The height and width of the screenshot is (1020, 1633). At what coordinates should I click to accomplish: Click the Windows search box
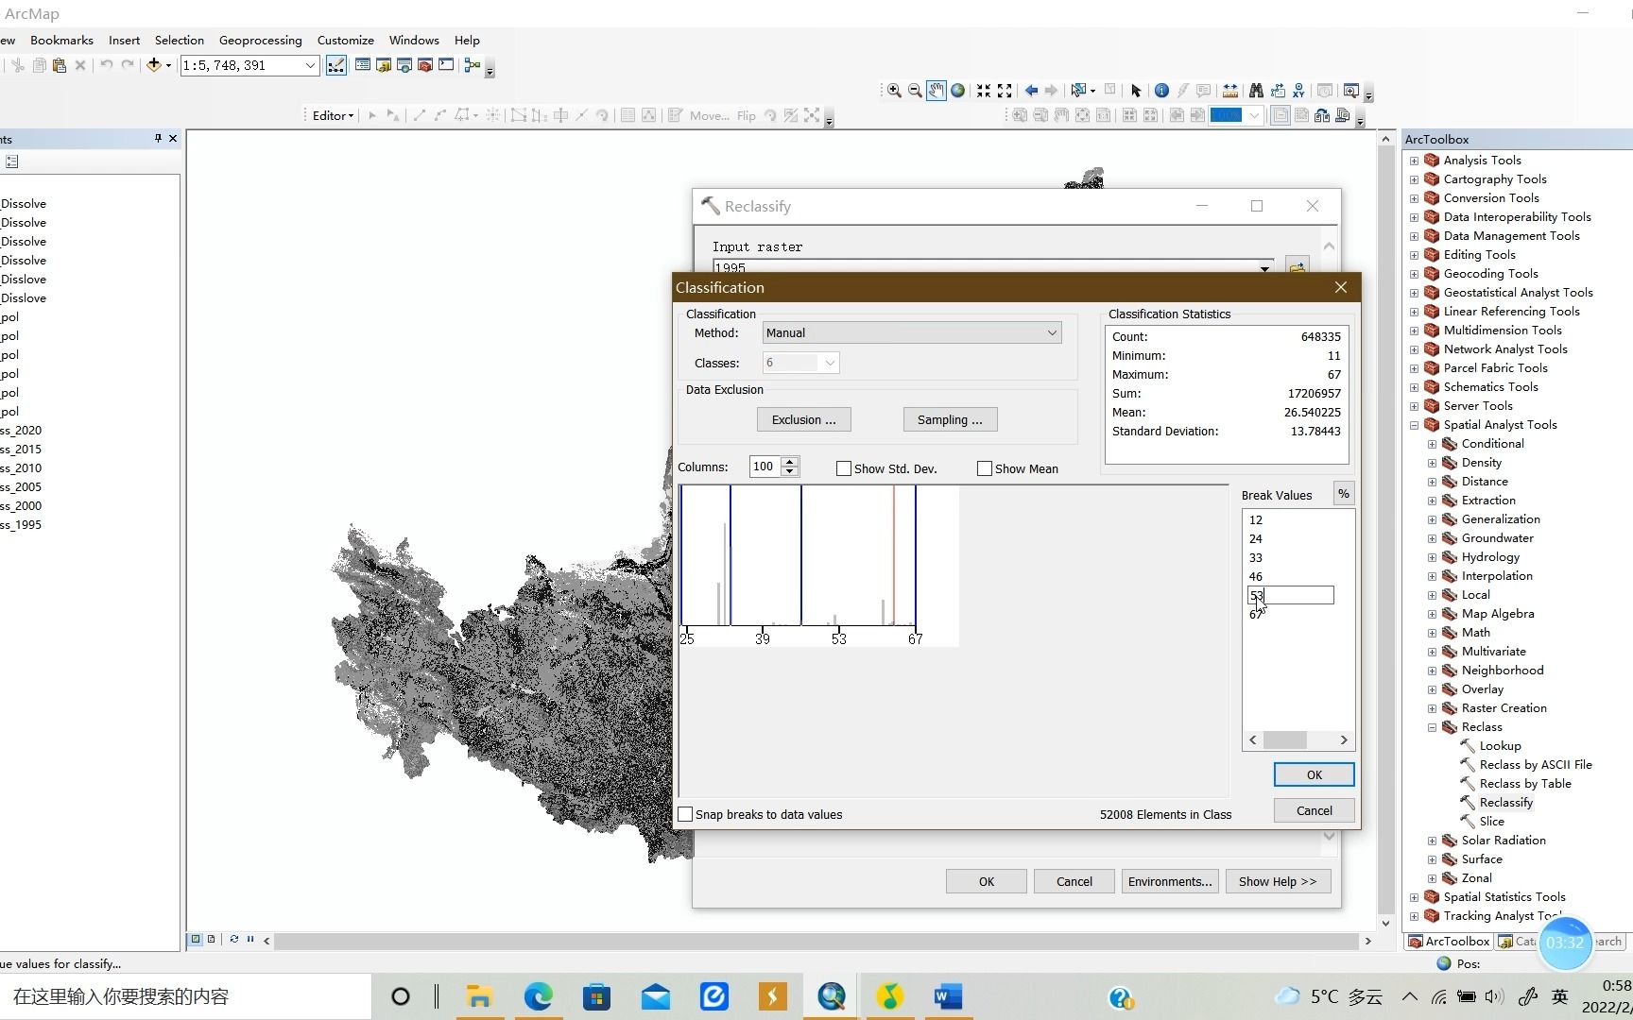coord(185,996)
